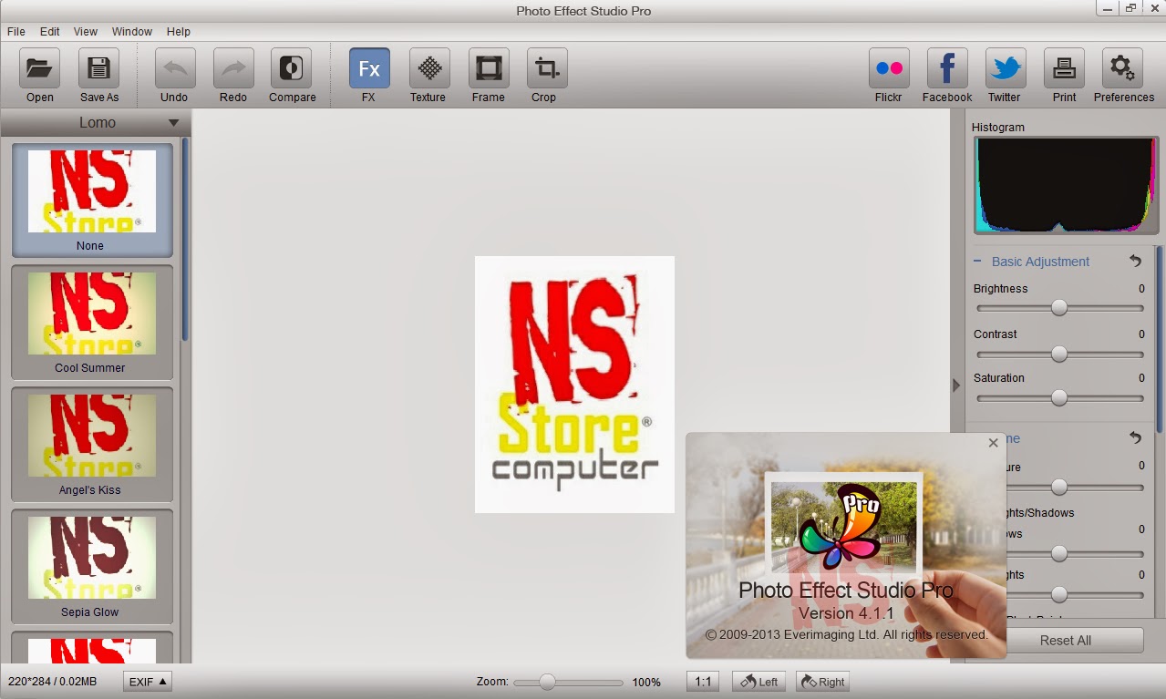The image size is (1166, 699).
Task: Open the Edit menu
Action: pyautogui.click(x=49, y=31)
